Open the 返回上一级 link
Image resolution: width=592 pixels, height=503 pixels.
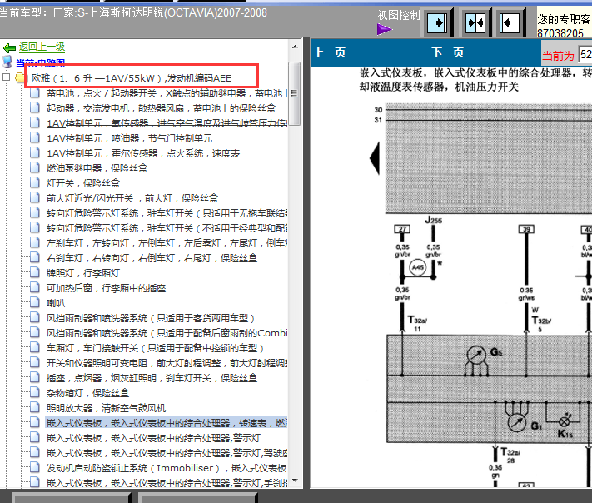tap(42, 47)
